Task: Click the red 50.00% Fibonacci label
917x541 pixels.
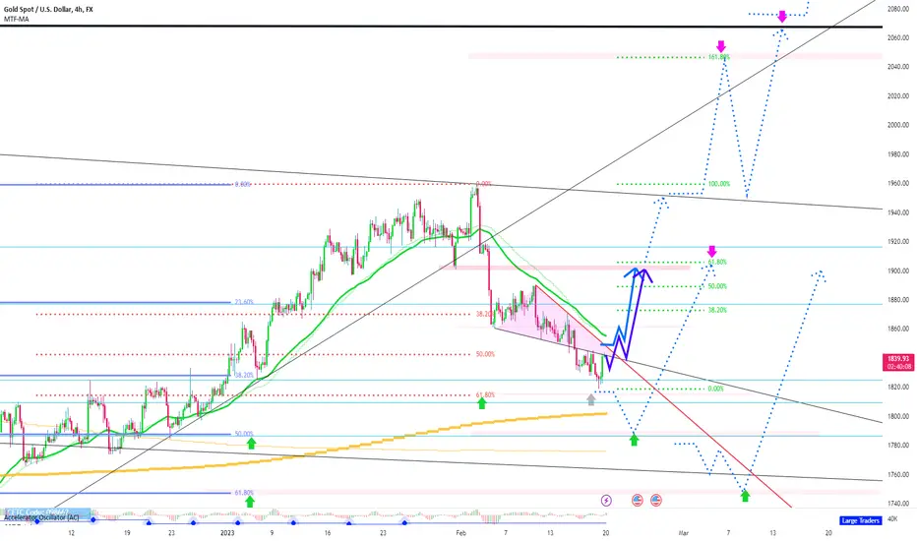Action: pos(485,354)
